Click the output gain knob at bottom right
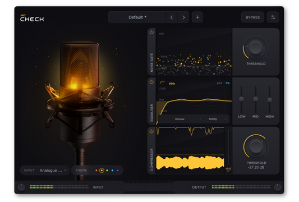The image size is (299, 202). (278, 187)
